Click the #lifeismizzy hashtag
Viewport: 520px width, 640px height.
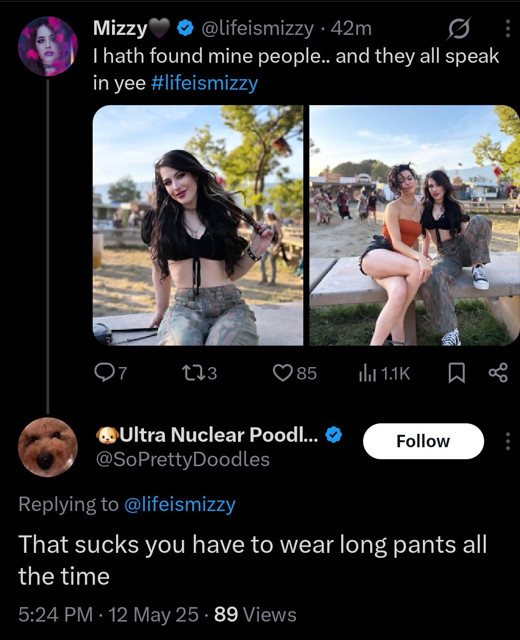click(x=204, y=82)
